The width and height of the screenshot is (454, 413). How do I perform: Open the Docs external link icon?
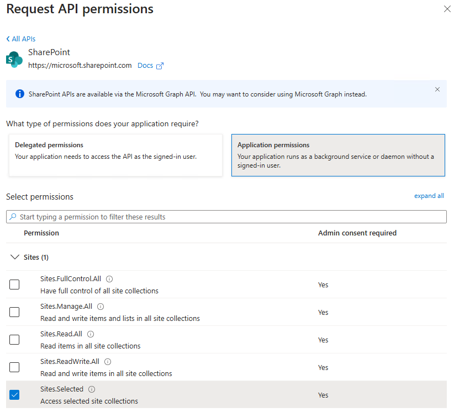coord(160,66)
